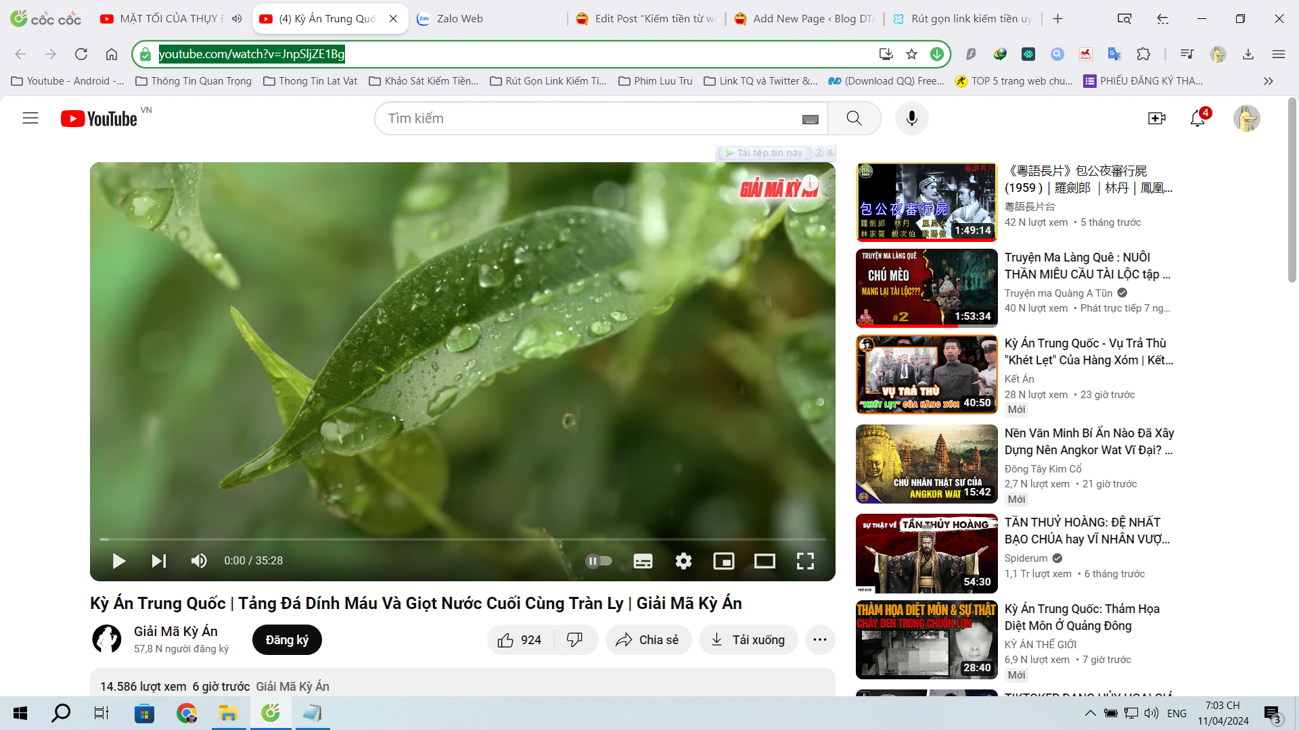The height and width of the screenshot is (730, 1299).
Task: Close the Kỳ Án Trung Quốc tab
Action: [393, 19]
